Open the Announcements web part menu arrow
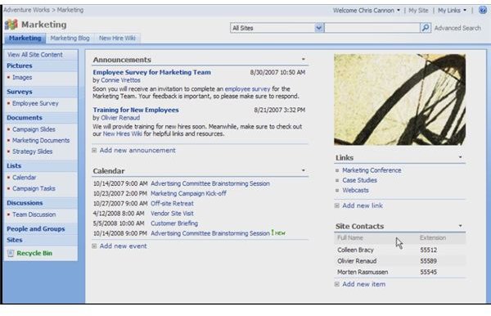 [x=303, y=59]
